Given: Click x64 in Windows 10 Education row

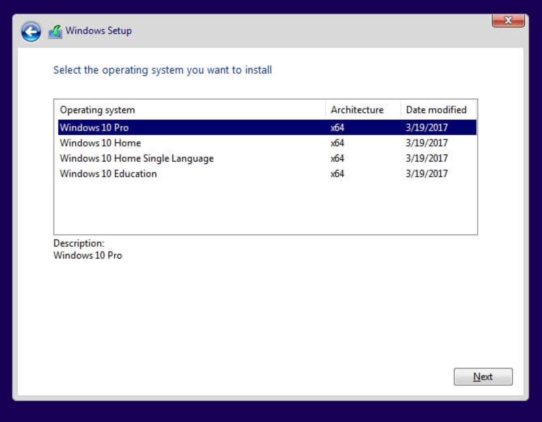Looking at the screenshot, I should (337, 174).
